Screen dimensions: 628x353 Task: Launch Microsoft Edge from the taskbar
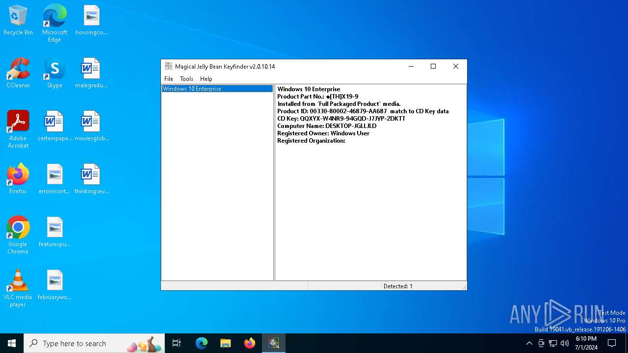202,343
